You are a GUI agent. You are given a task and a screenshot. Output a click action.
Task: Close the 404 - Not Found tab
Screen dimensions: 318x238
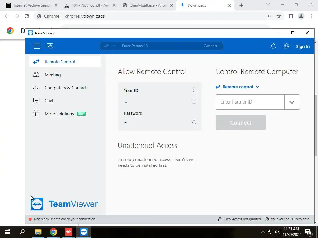[114, 6]
